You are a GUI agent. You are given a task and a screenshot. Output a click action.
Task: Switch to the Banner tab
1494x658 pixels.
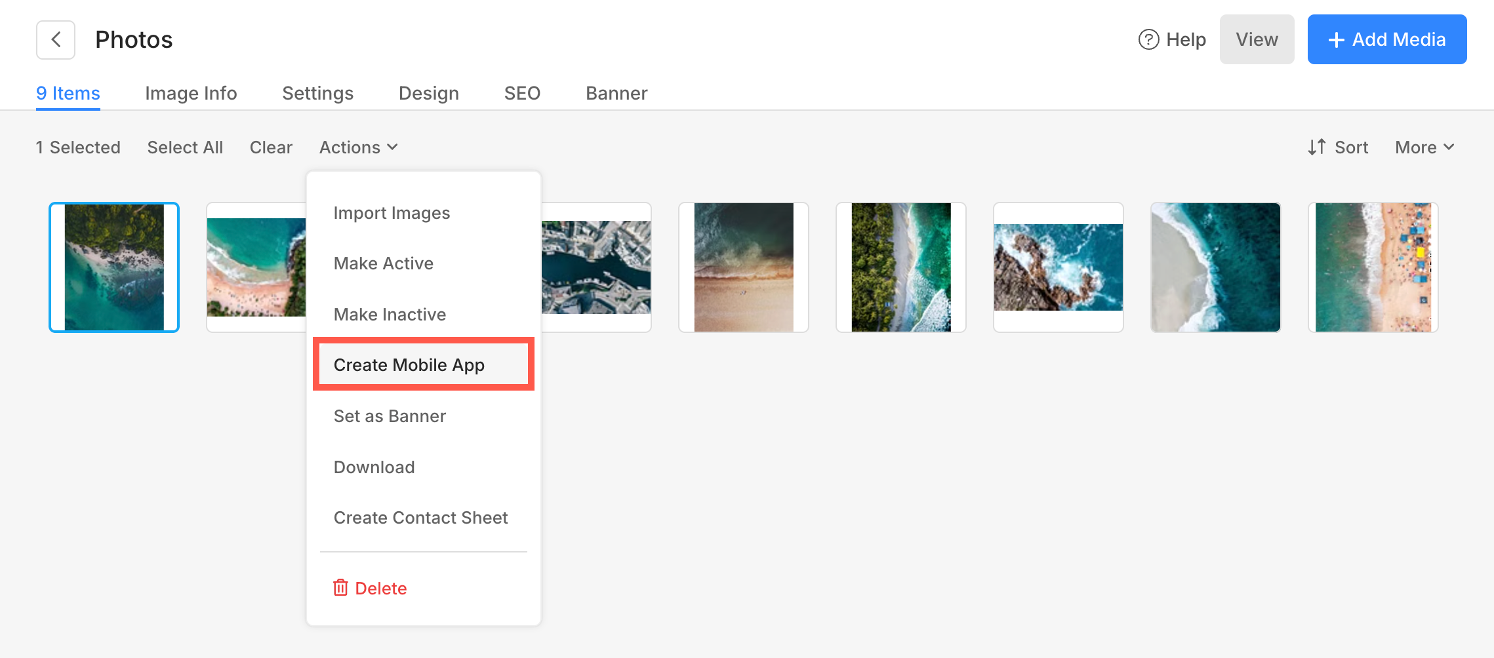[x=616, y=93]
